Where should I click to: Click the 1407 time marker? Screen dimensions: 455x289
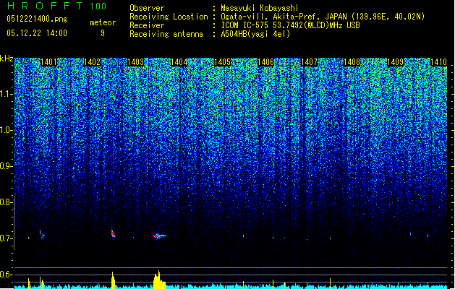309,62
